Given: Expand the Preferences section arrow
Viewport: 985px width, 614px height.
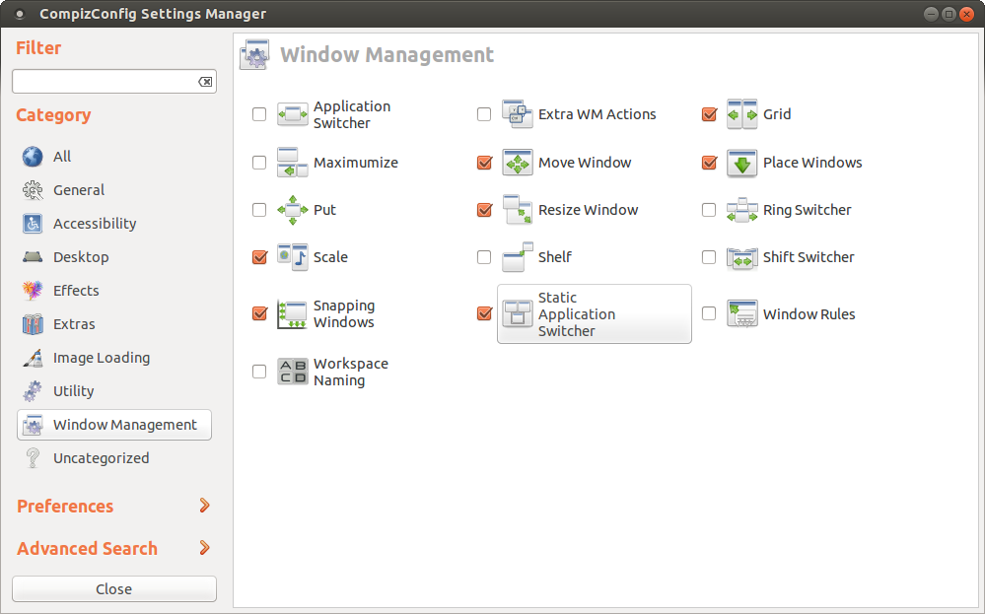Looking at the screenshot, I should [204, 506].
